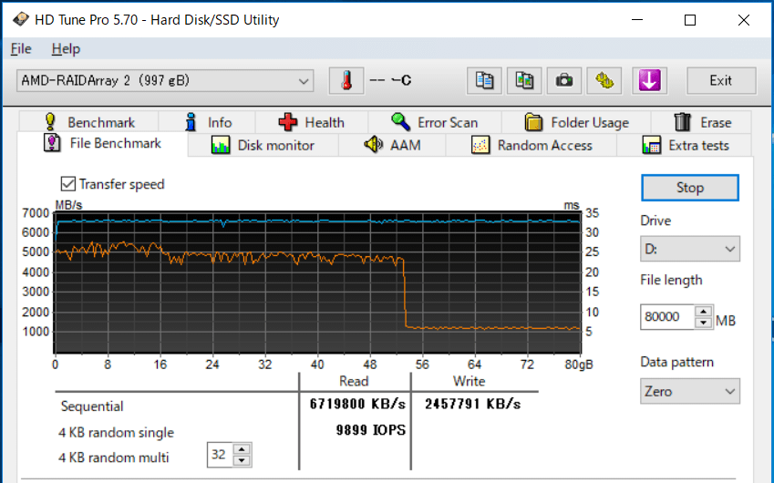This screenshot has height=483, width=774.
Task: Click the copy text to clipboard icon
Action: point(484,80)
